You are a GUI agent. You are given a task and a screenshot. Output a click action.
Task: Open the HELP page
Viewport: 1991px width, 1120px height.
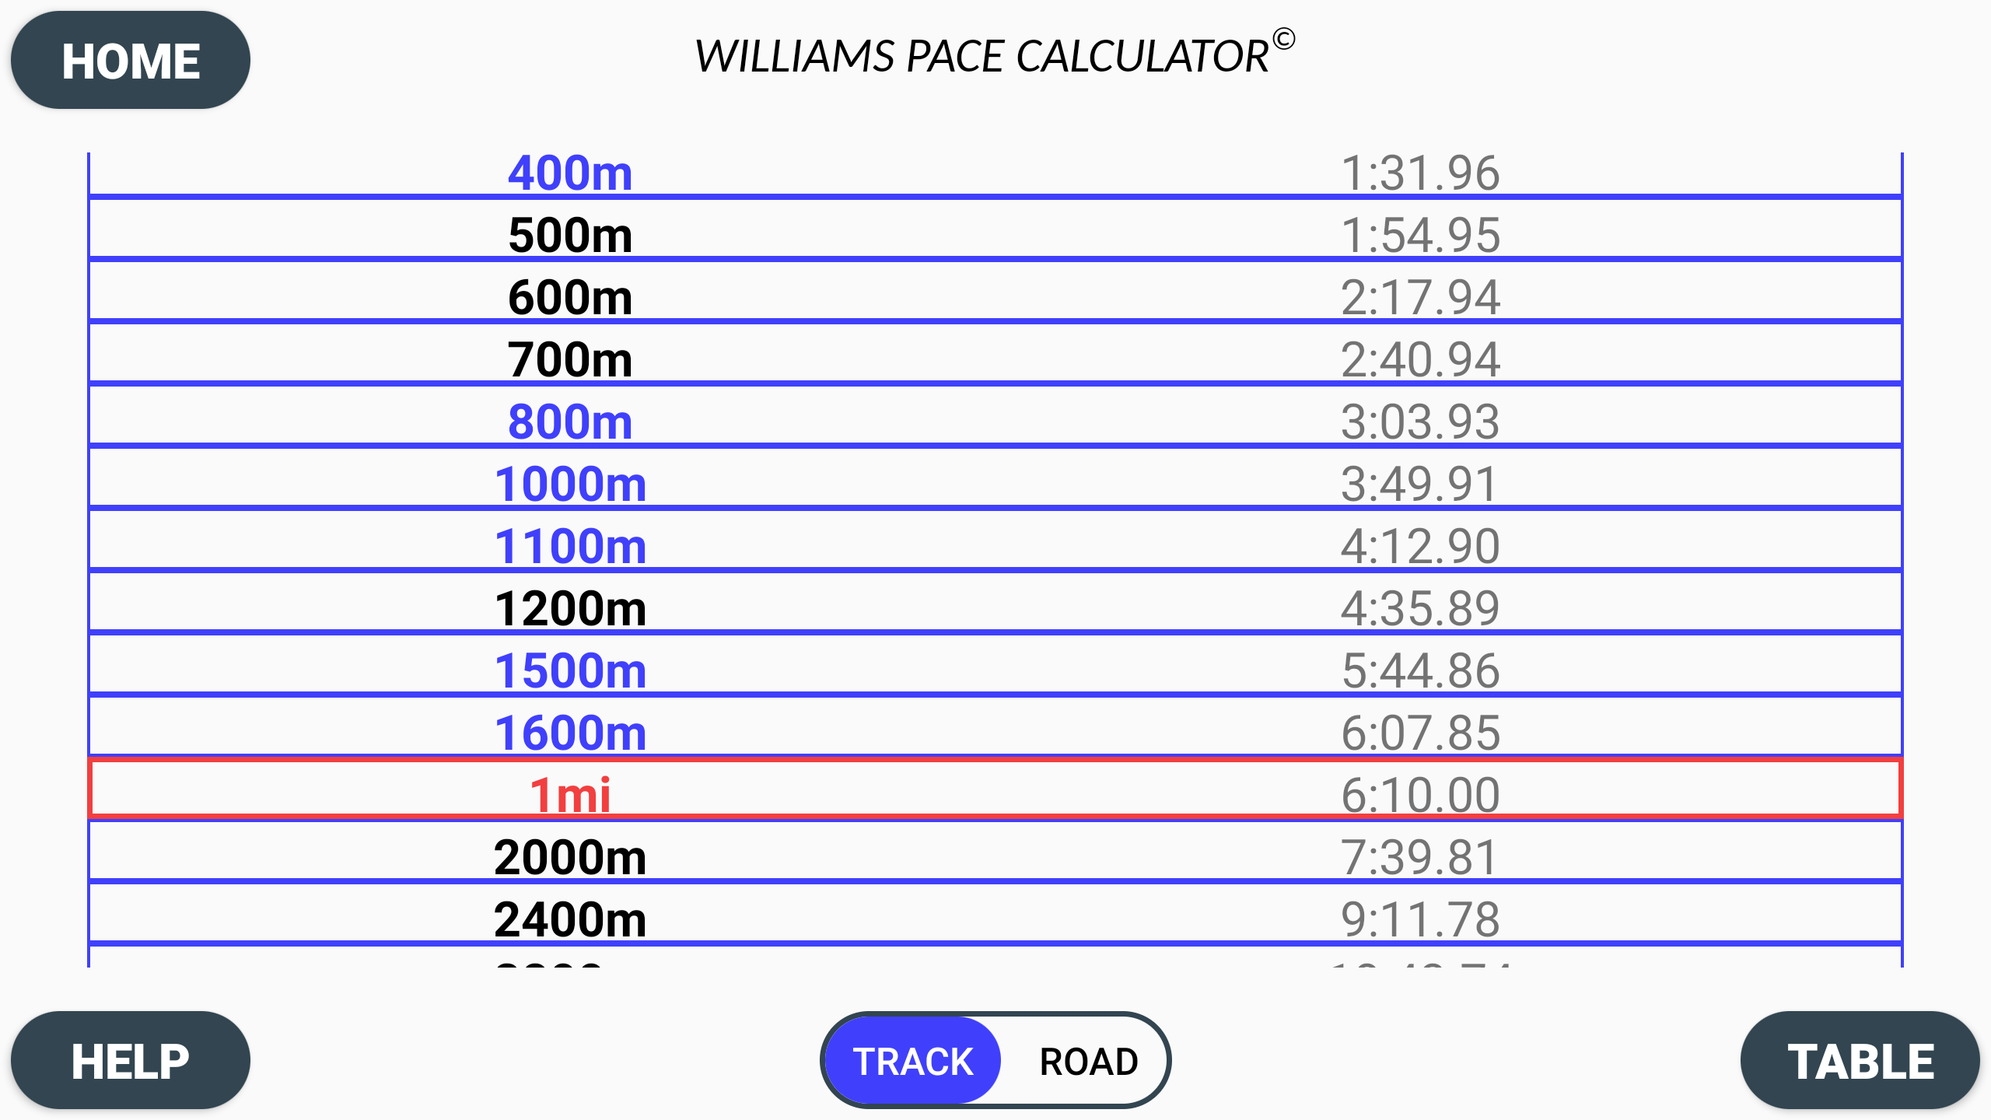pos(130,1059)
